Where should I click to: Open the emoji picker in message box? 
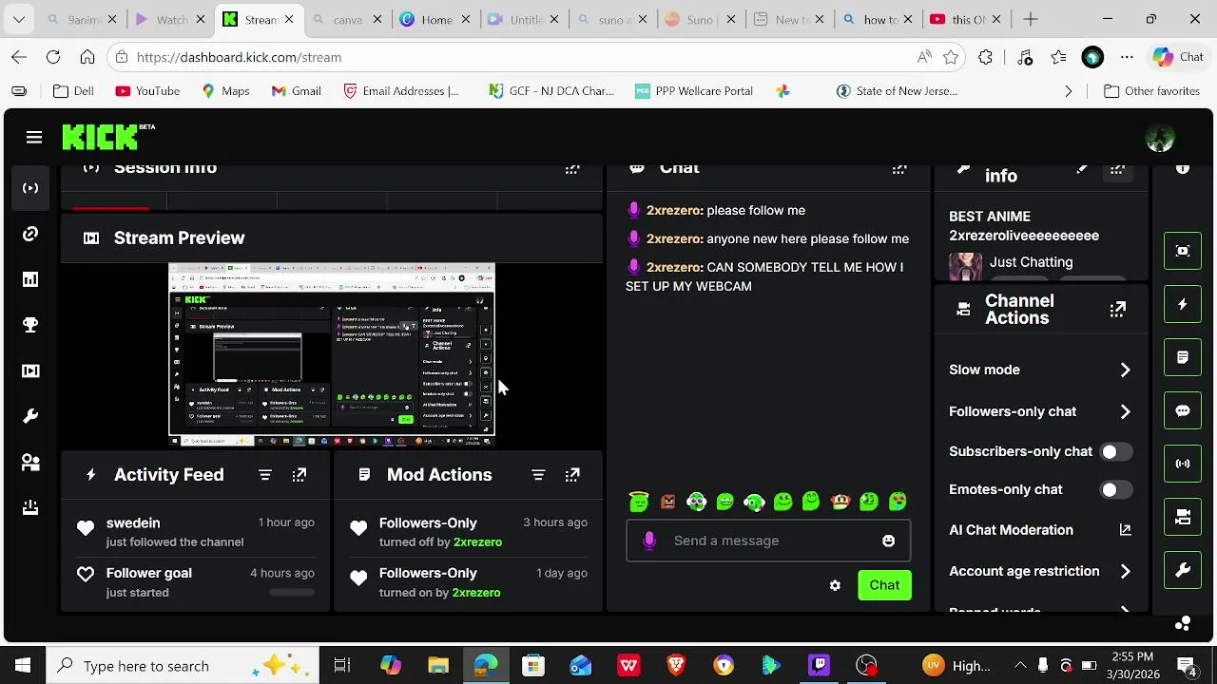click(x=888, y=541)
